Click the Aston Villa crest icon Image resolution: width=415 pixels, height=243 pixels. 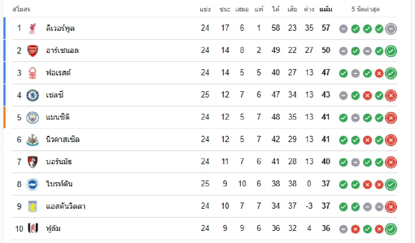click(32, 206)
